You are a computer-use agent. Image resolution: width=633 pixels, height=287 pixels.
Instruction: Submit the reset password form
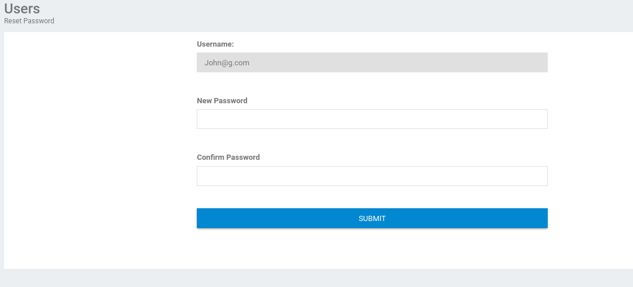coord(372,218)
